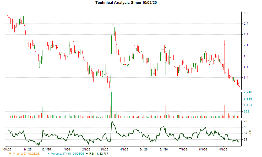Click the 52 RSI axis label
262x157 pixels.
pyautogui.click(x=245, y=133)
